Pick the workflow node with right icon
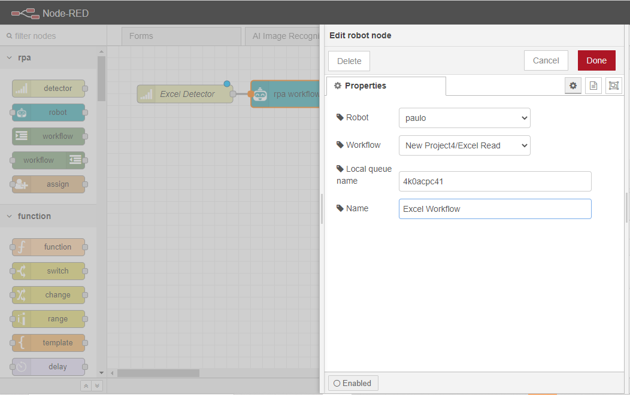This screenshot has width=630, height=395. 49,160
